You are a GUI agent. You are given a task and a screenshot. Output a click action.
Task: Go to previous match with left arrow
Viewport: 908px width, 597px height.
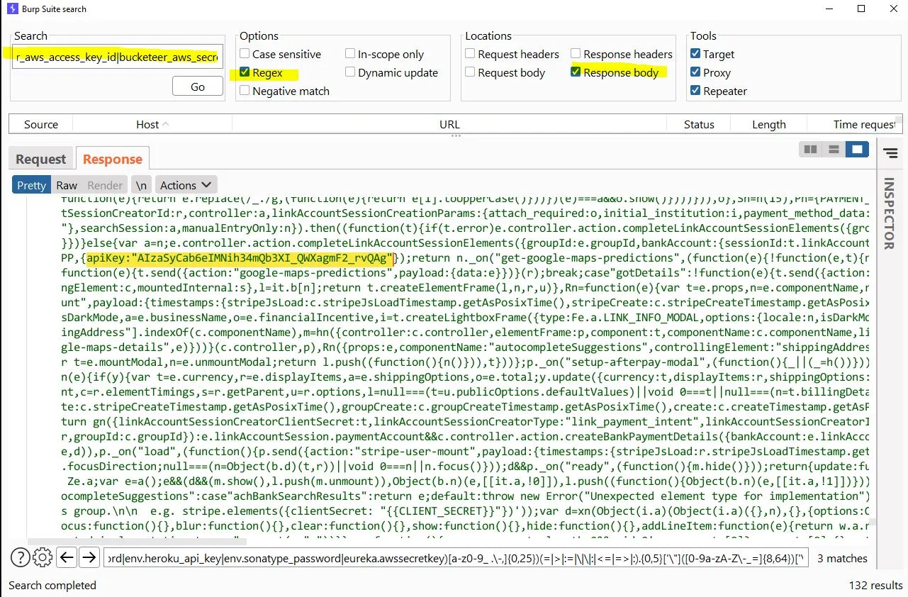click(x=67, y=558)
